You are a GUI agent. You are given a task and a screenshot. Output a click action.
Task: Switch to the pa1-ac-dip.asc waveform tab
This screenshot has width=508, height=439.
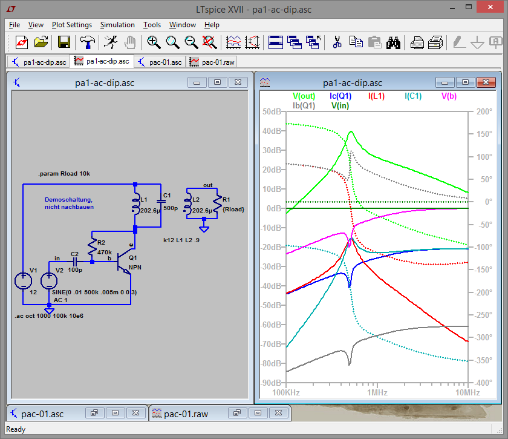pos(102,61)
